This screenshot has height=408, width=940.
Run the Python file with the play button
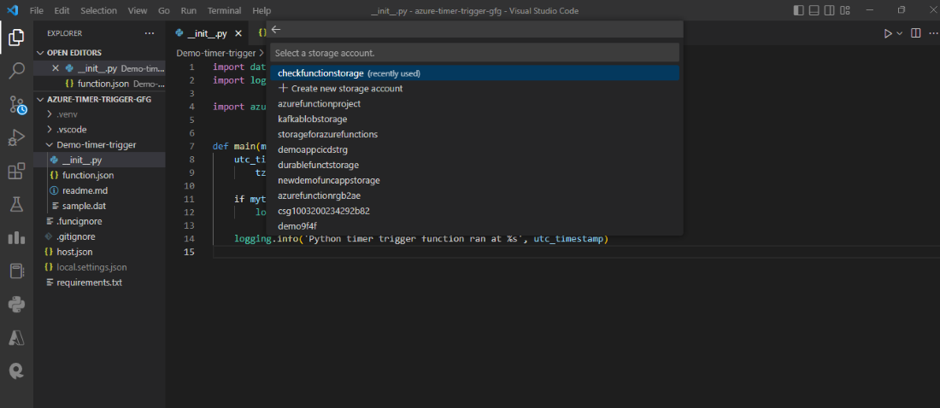[888, 33]
